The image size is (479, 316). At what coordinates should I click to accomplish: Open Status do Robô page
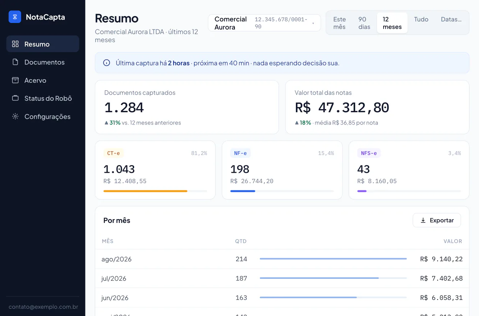[x=43, y=98]
